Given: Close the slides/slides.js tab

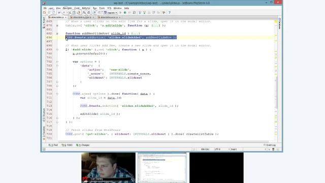Looking at the screenshot, I should [66, 17].
